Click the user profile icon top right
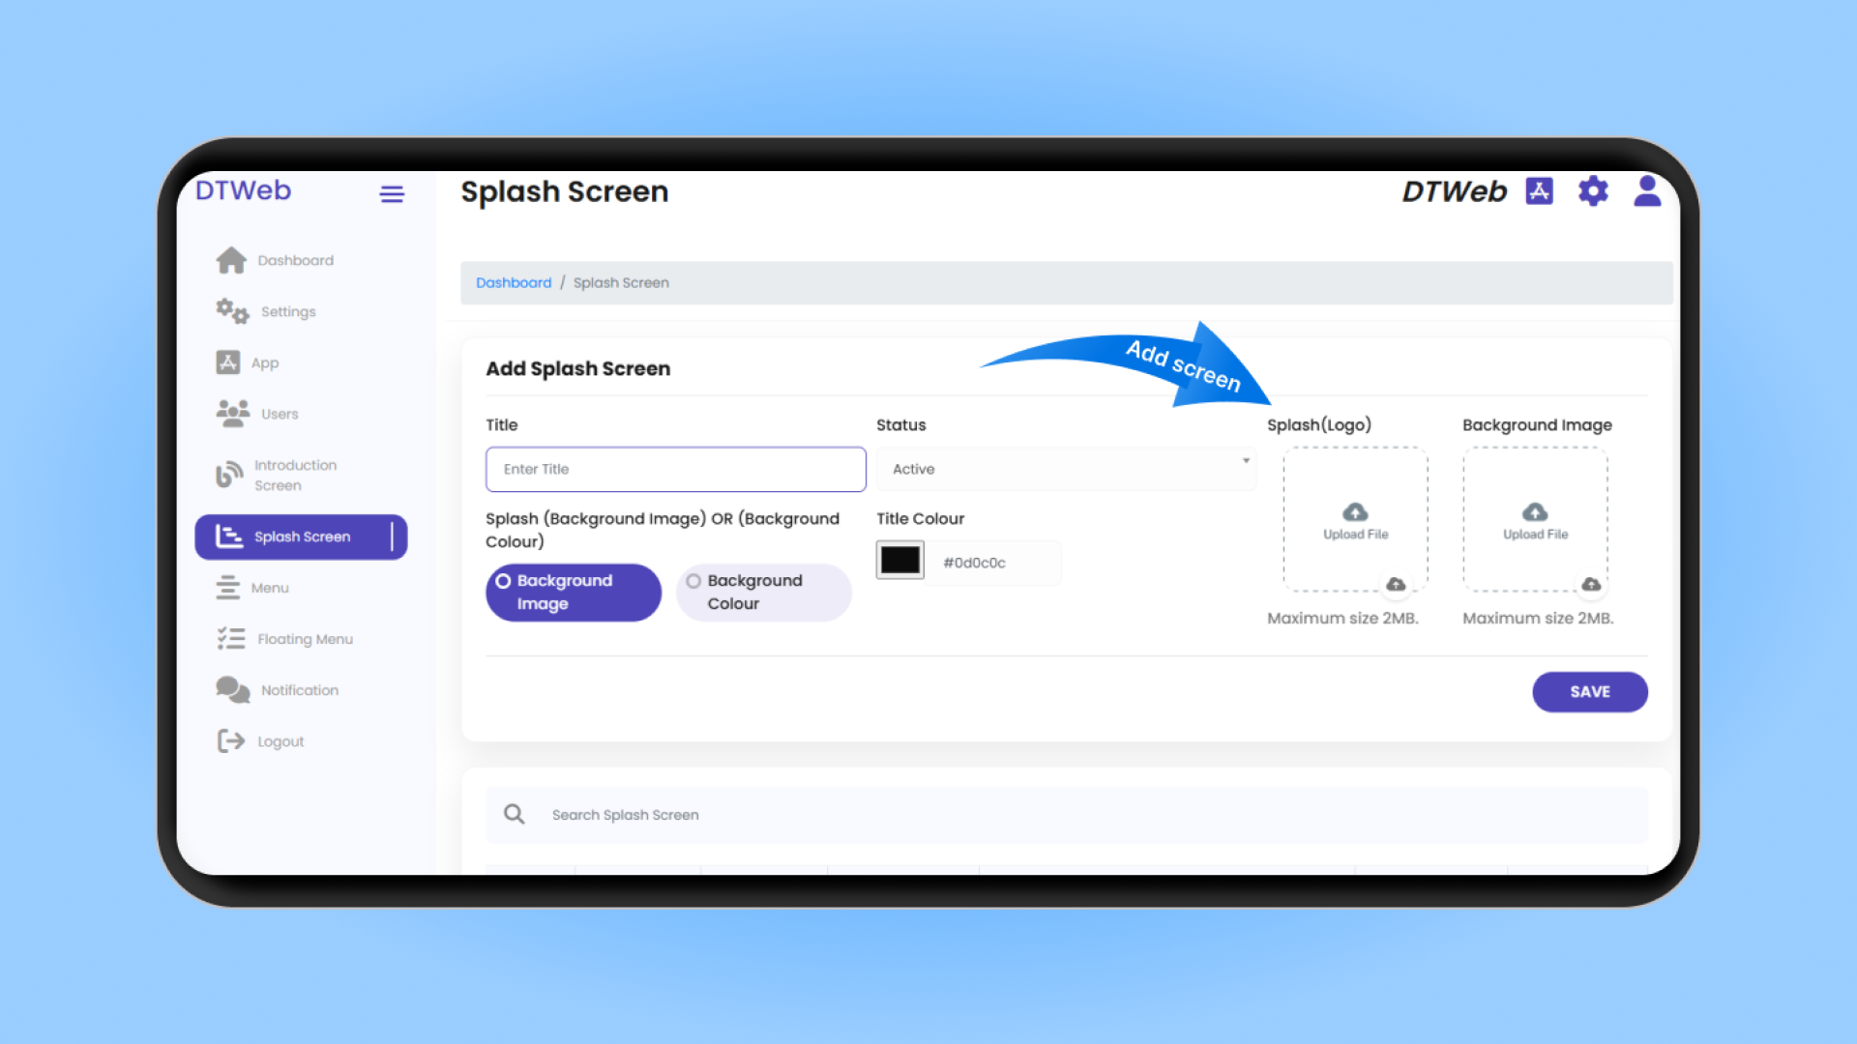Screen dimensions: 1857x1044 (x=1646, y=190)
